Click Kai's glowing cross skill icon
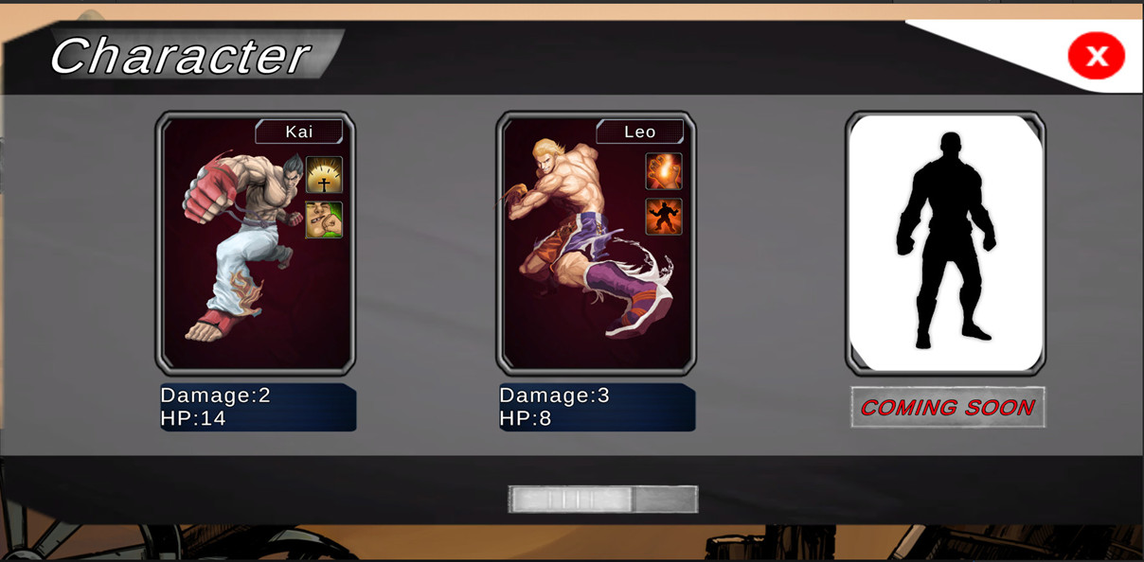Image resolution: width=1144 pixels, height=562 pixels. tap(324, 175)
